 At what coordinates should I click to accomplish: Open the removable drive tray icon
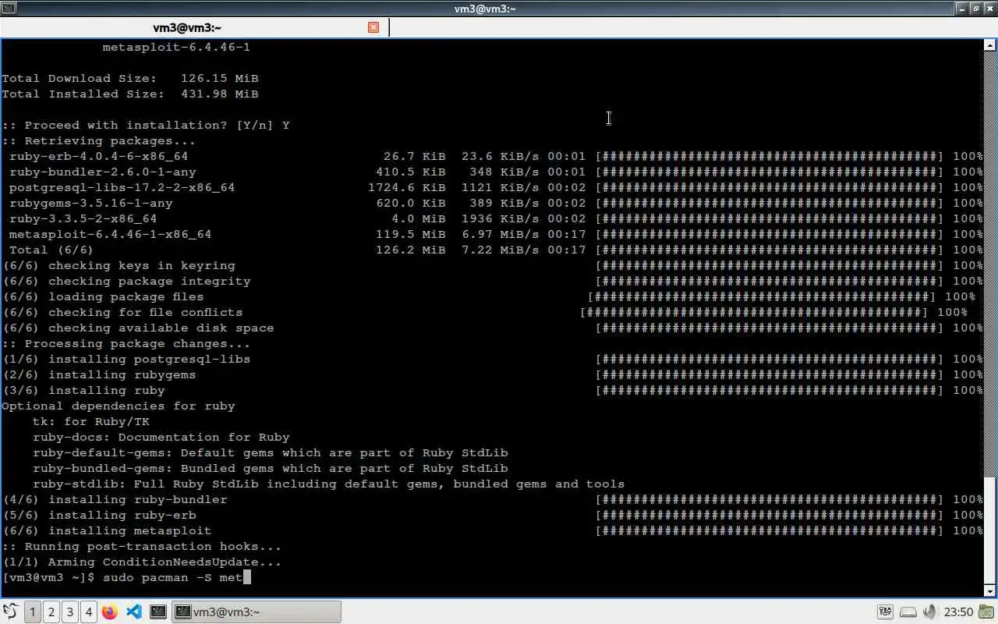(908, 612)
